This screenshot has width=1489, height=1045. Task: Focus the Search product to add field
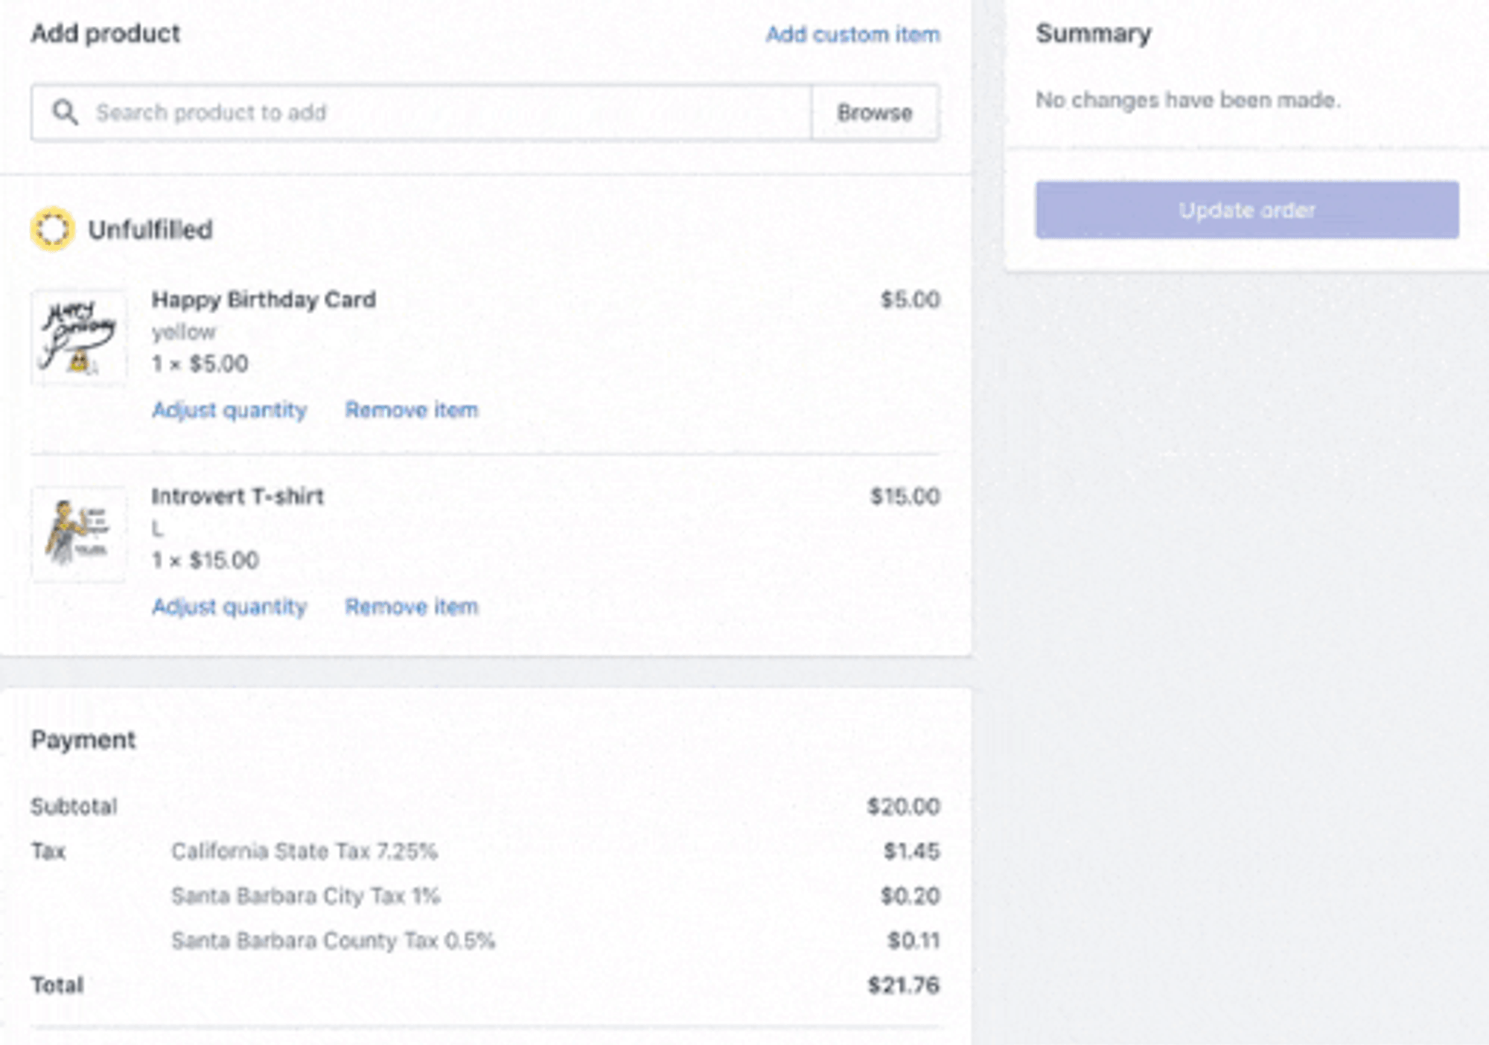(x=447, y=113)
